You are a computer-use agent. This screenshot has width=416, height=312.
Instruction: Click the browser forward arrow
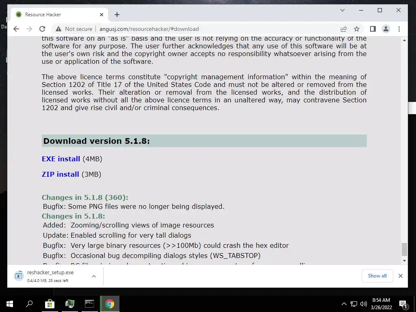[29, 29]
